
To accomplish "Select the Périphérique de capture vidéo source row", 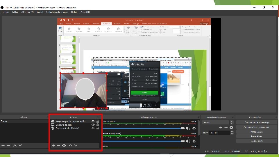I will [x=75, y=121].
